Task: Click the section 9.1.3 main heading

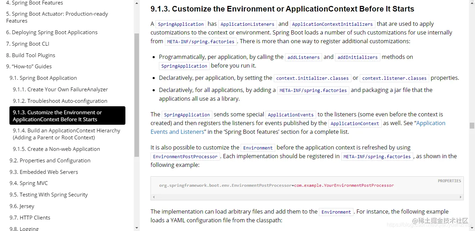Action: point(282,9)
